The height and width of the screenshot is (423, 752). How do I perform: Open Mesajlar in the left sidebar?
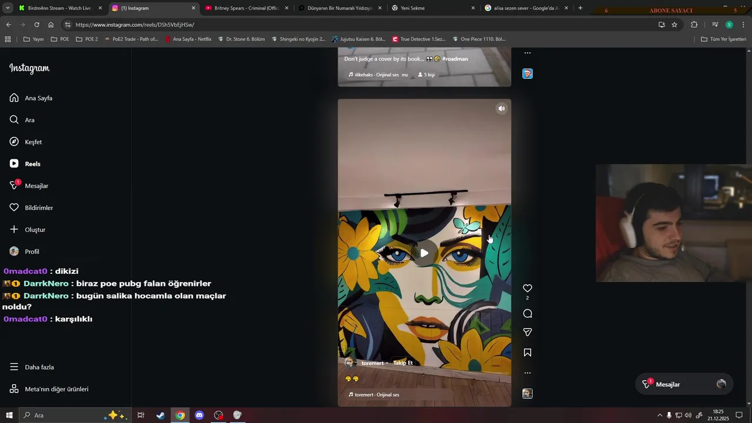[x=29, y=186]
